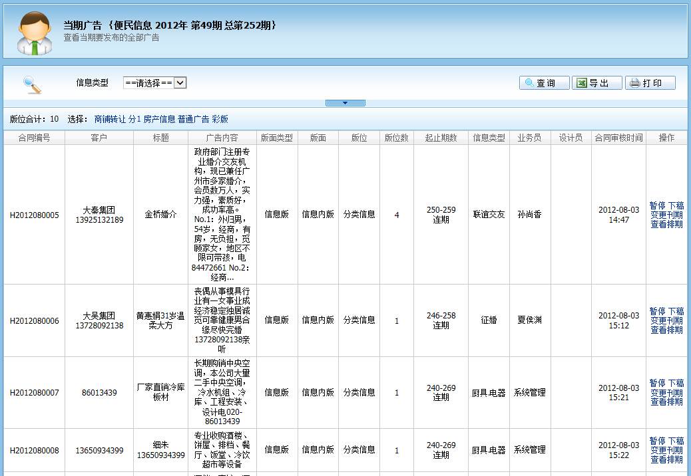Export the list with 导出 button
This screenshot has width=691, height=476.
click(596, 83)
